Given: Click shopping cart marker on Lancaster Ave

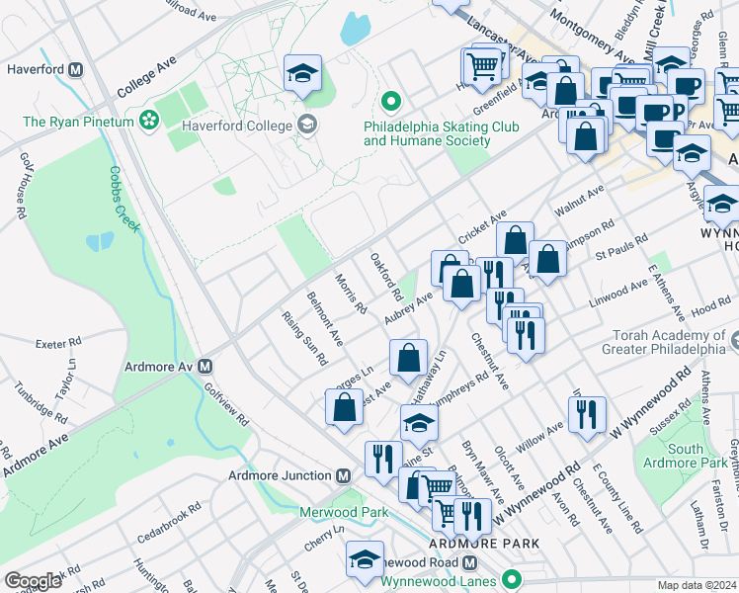Looking at the screenshot, I should (x=482, y=67).
